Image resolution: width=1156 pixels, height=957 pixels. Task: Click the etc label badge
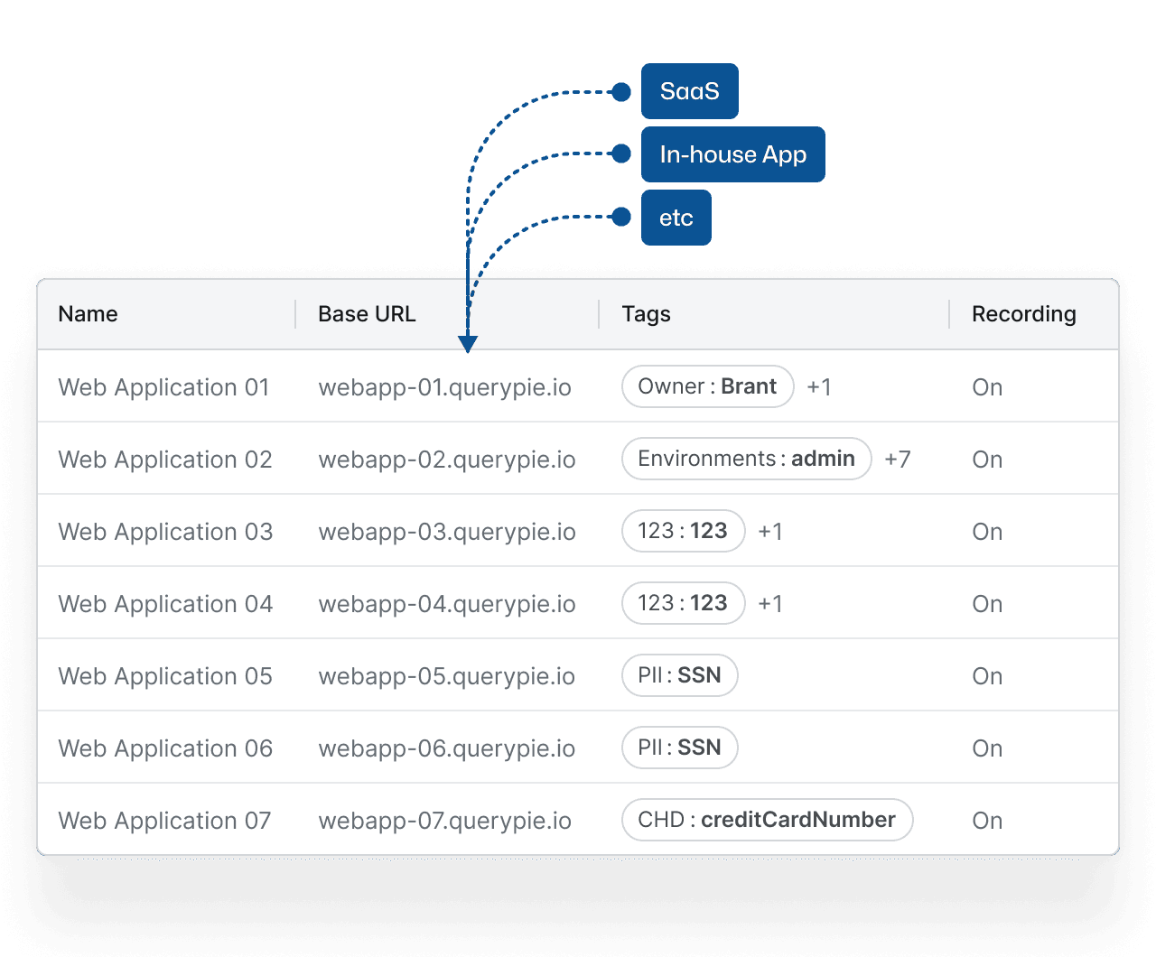pos(676,218)
